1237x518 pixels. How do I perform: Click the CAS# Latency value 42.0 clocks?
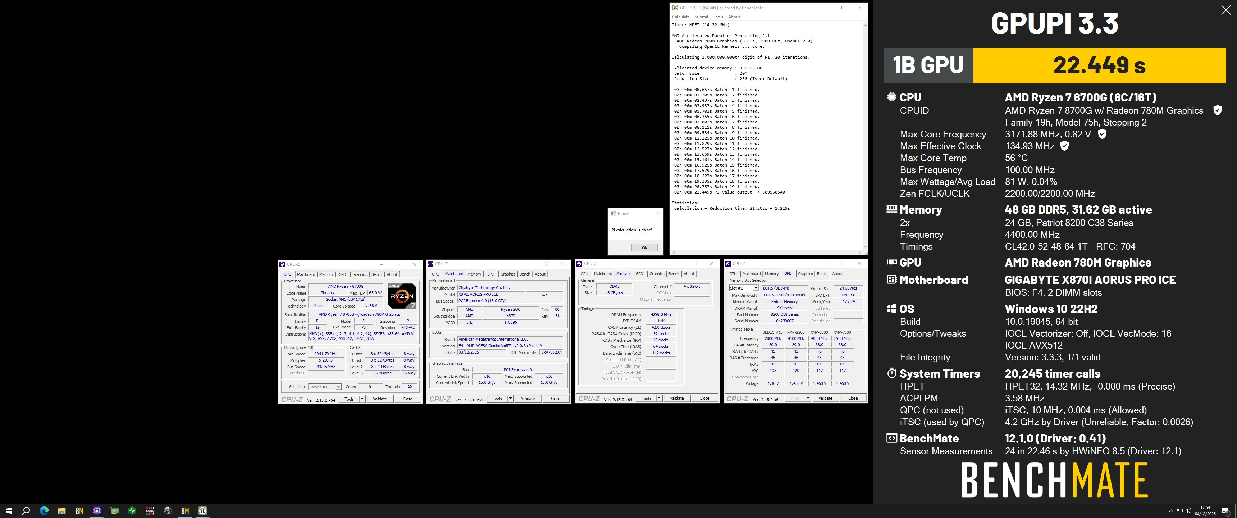[x=661, y=327]
